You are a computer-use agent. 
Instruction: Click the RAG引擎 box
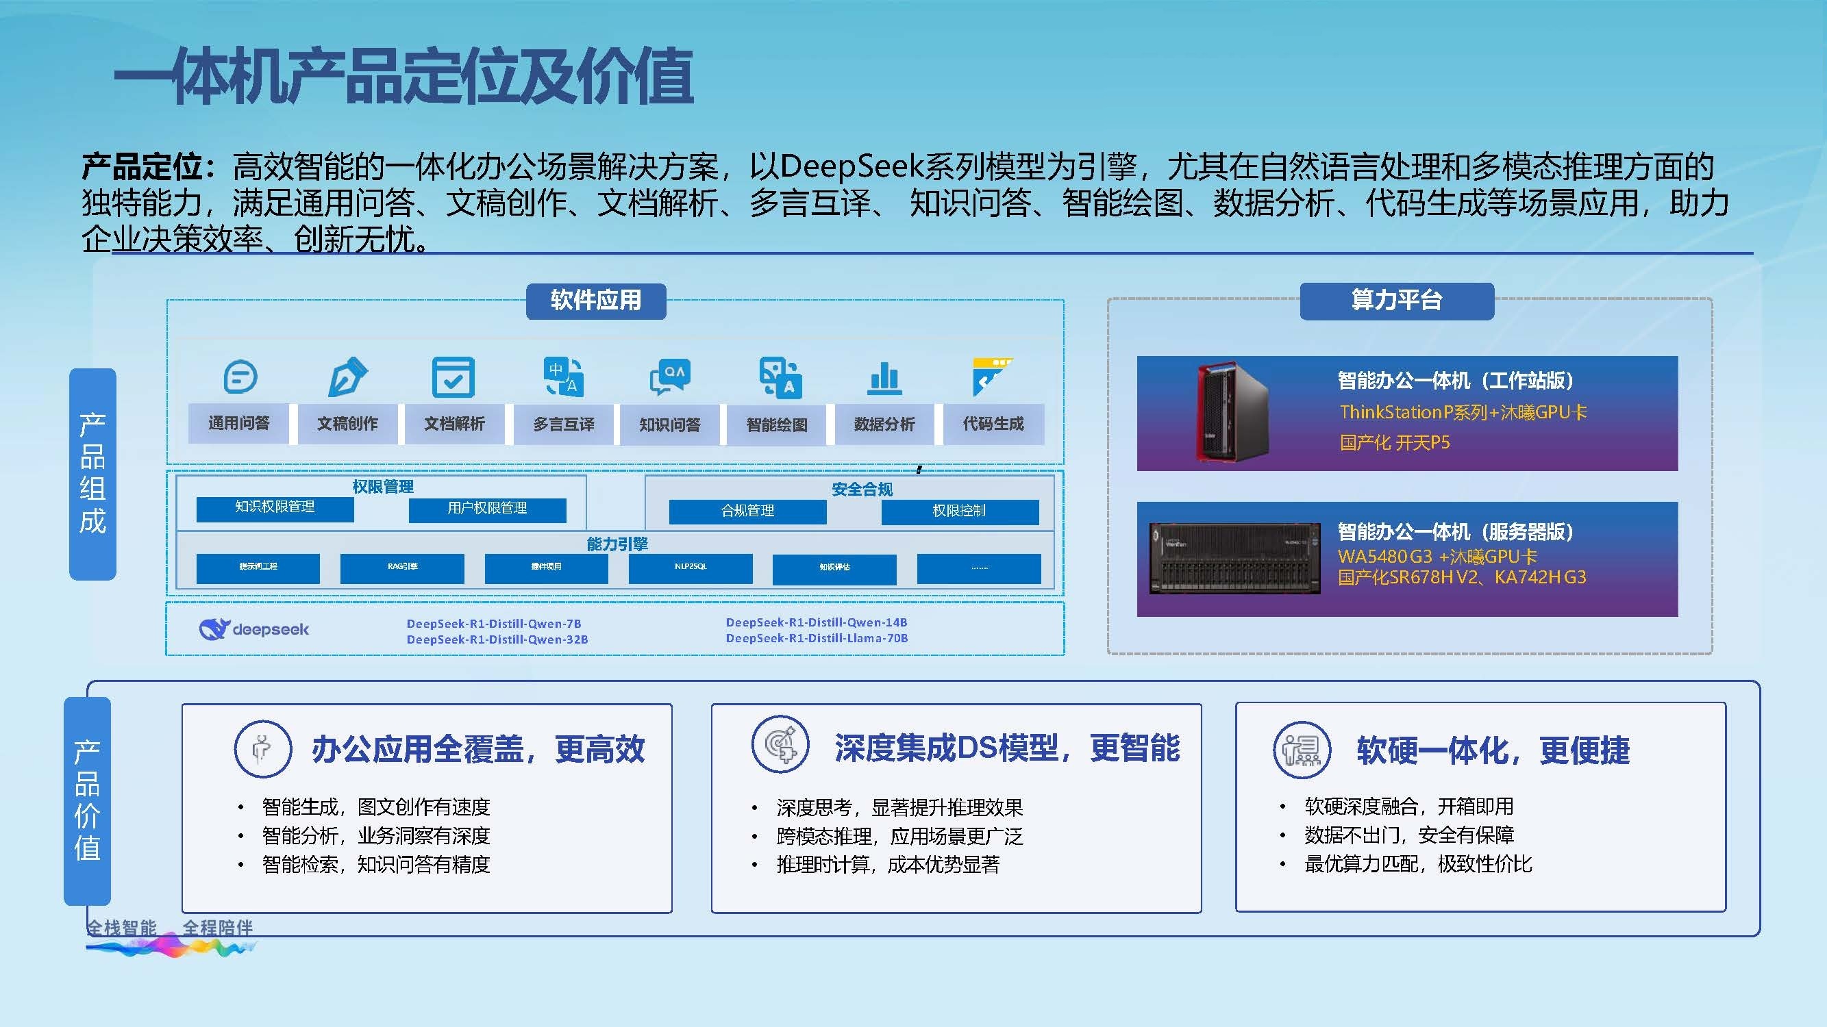[402, 568]
